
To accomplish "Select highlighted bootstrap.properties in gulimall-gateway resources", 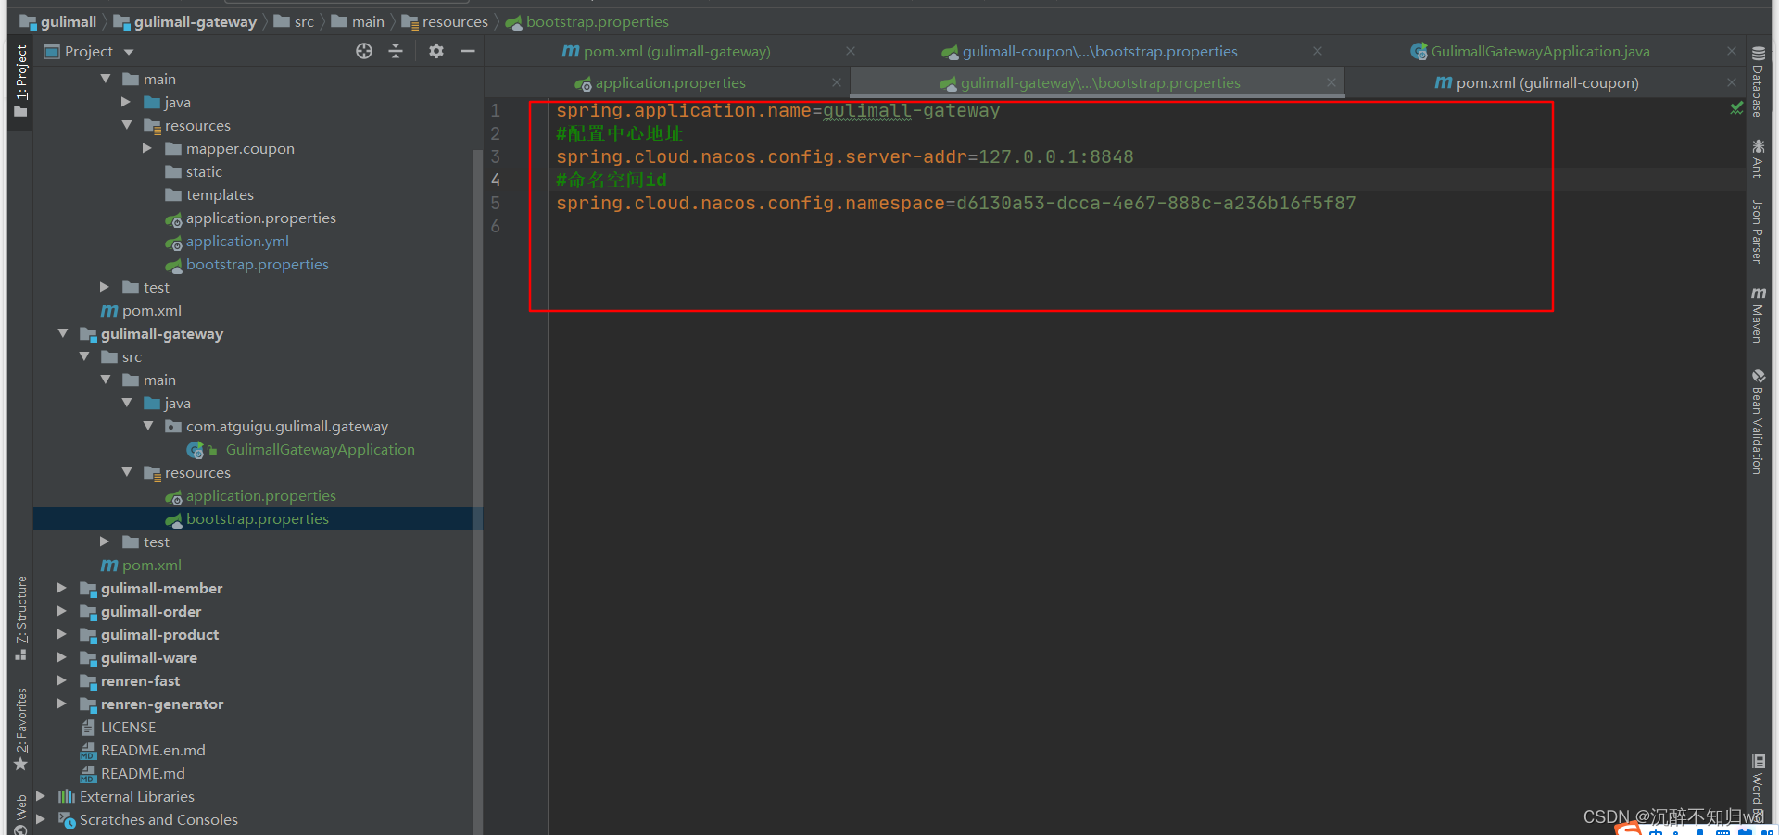I will [x=257, y=519].
